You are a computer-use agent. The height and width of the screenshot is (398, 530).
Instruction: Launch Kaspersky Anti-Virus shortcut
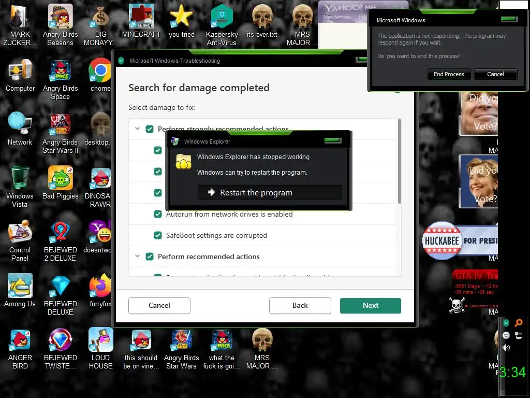pos(222,25)
